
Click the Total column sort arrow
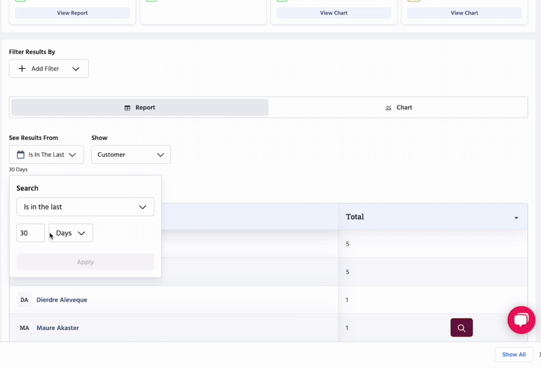(x=516, y=218)
